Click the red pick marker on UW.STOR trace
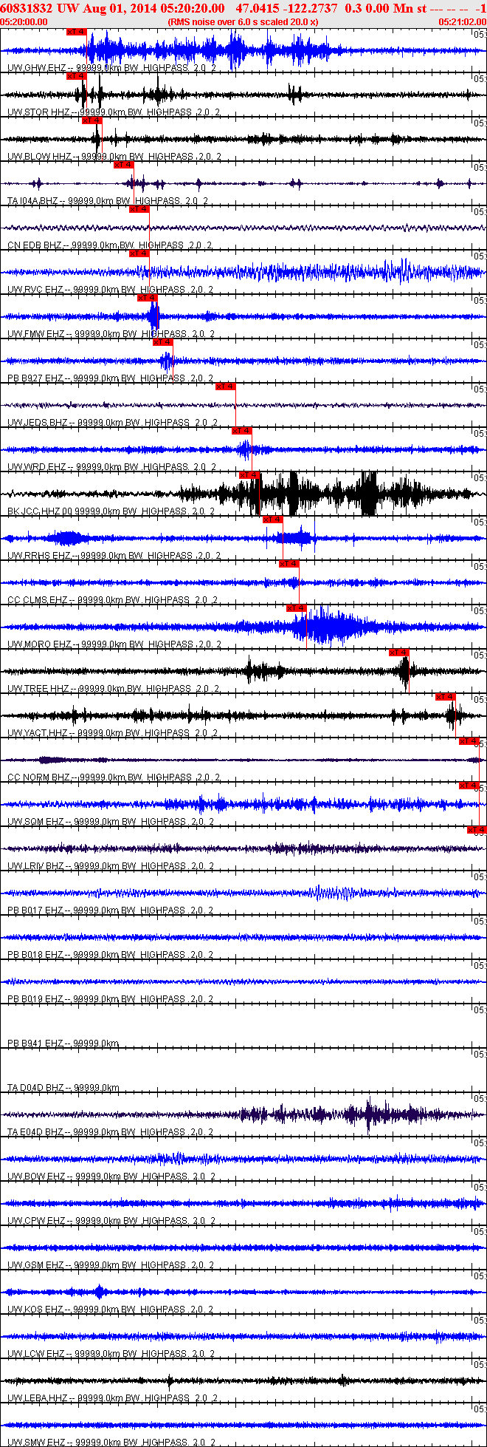487x1447 pixels. 76,76
